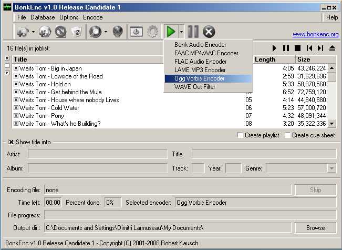Screen dimensions: 342x250
Task: Click select-none box left of joblist
Action: [7, 66]
